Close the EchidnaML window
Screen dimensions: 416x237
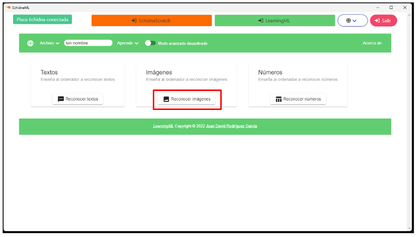click(405, 8)
